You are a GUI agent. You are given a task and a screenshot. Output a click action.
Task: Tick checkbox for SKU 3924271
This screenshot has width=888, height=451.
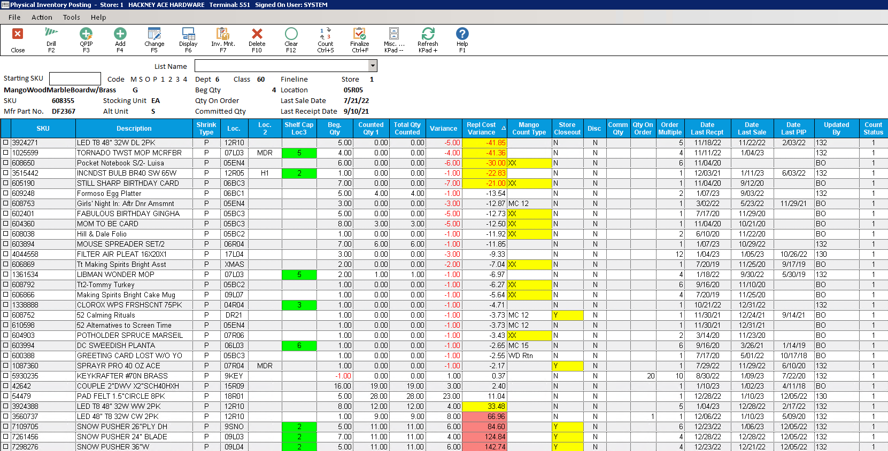click(x=6, y=143)
